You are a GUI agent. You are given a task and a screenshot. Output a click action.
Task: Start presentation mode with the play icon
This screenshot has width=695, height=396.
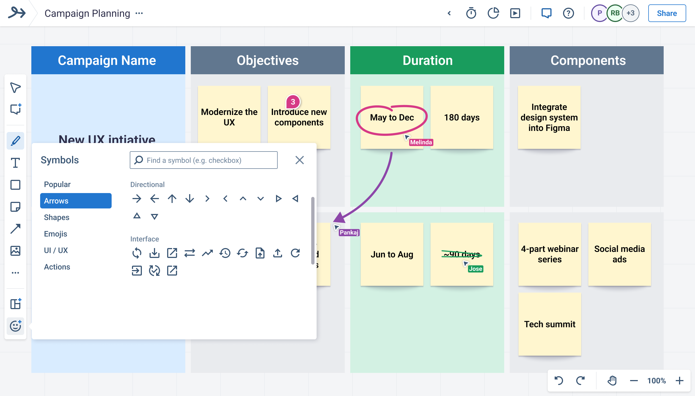[515, 13]
